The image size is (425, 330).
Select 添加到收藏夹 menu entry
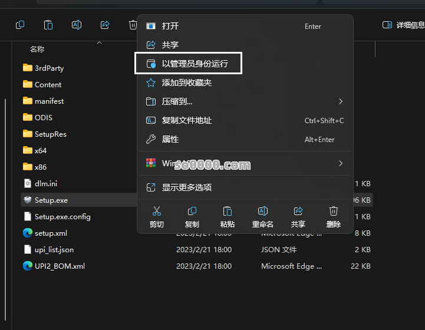[187, 82]
